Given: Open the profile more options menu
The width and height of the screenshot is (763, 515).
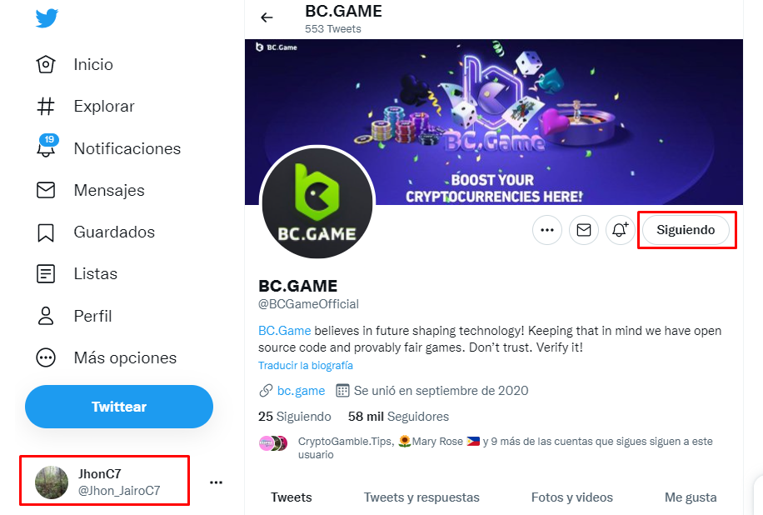Looking at the screenshot, I should click(x=546, y=230).
